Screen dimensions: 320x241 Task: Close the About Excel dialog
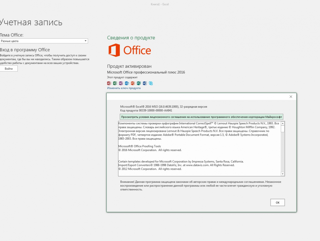click(x=291, y=97)
